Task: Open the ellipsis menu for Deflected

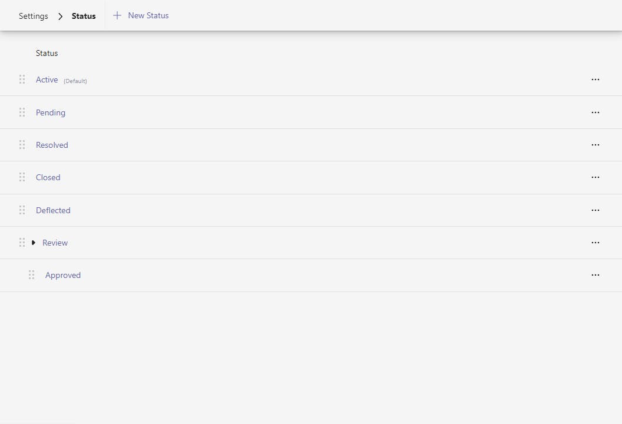Action: (595, 210)
